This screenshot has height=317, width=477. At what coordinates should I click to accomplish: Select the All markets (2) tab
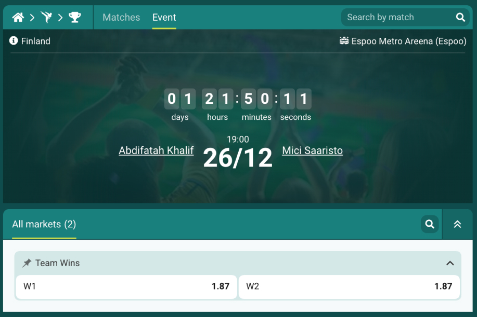pyautogui.click(x=44, y=224)
